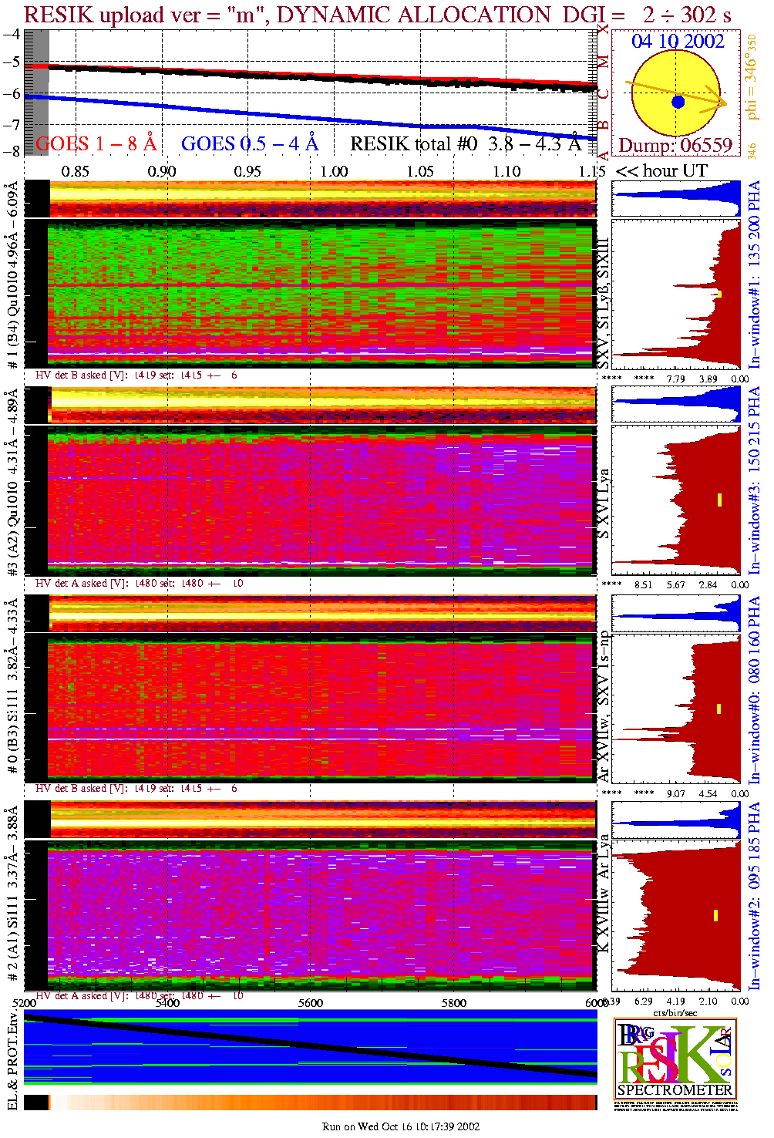
Task: Select the yellow marker in In-window#1 histogram
Action: [x=719, y=294]
